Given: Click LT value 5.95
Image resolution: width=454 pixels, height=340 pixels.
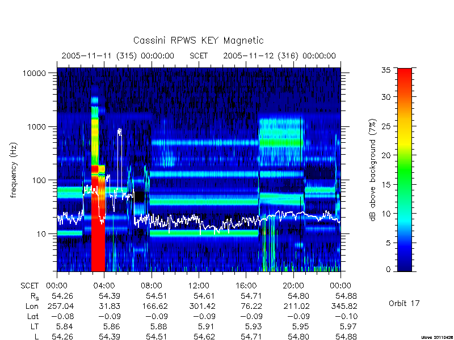Looking at the screenshot, I should click(x=301, y=327).
